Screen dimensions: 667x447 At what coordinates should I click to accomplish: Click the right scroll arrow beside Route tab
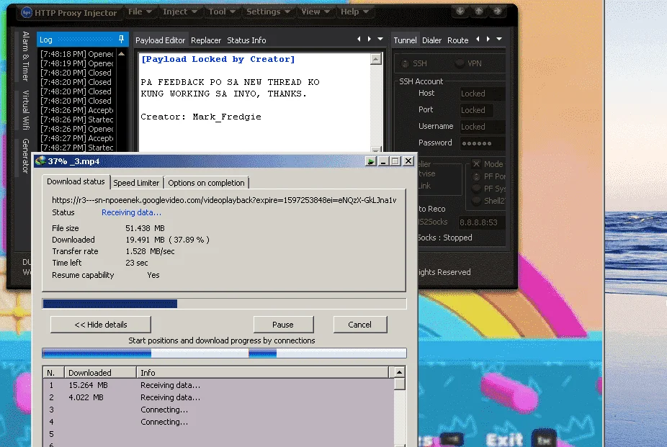click(488, 39)
